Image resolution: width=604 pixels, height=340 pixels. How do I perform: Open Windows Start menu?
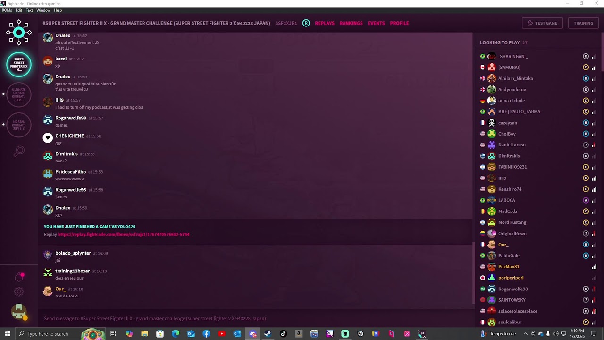point(8,334)
